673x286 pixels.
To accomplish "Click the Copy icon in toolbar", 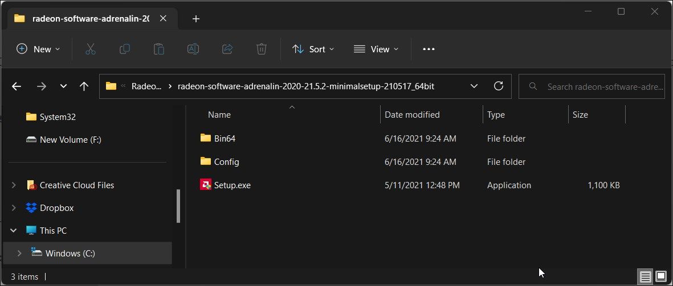I will pos(124,49).
